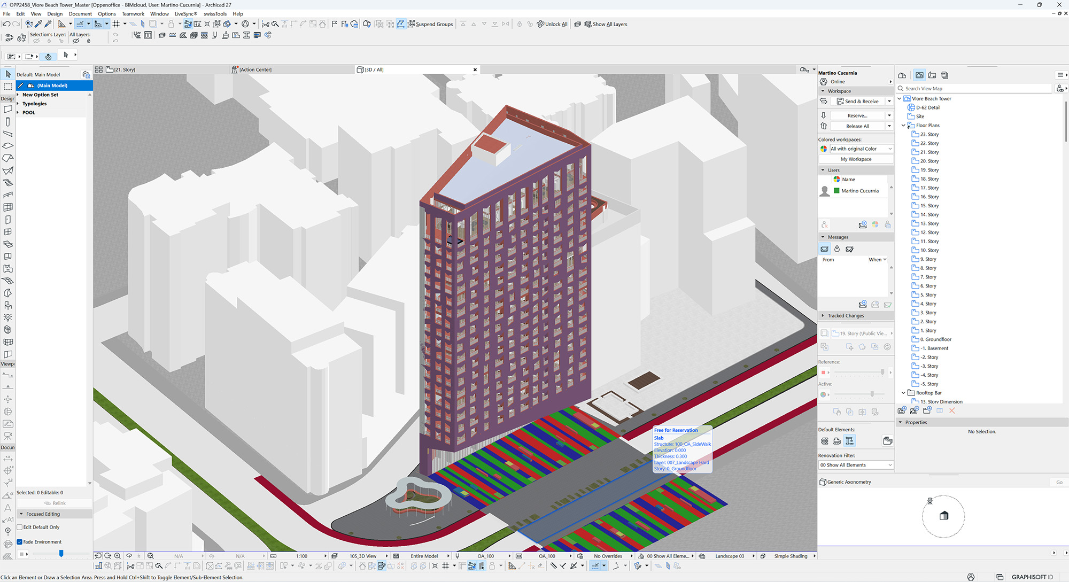Click the Reserve... button
Image resolution: width=1069 pixels, height=582 pixels.
(x=857, y=115)
